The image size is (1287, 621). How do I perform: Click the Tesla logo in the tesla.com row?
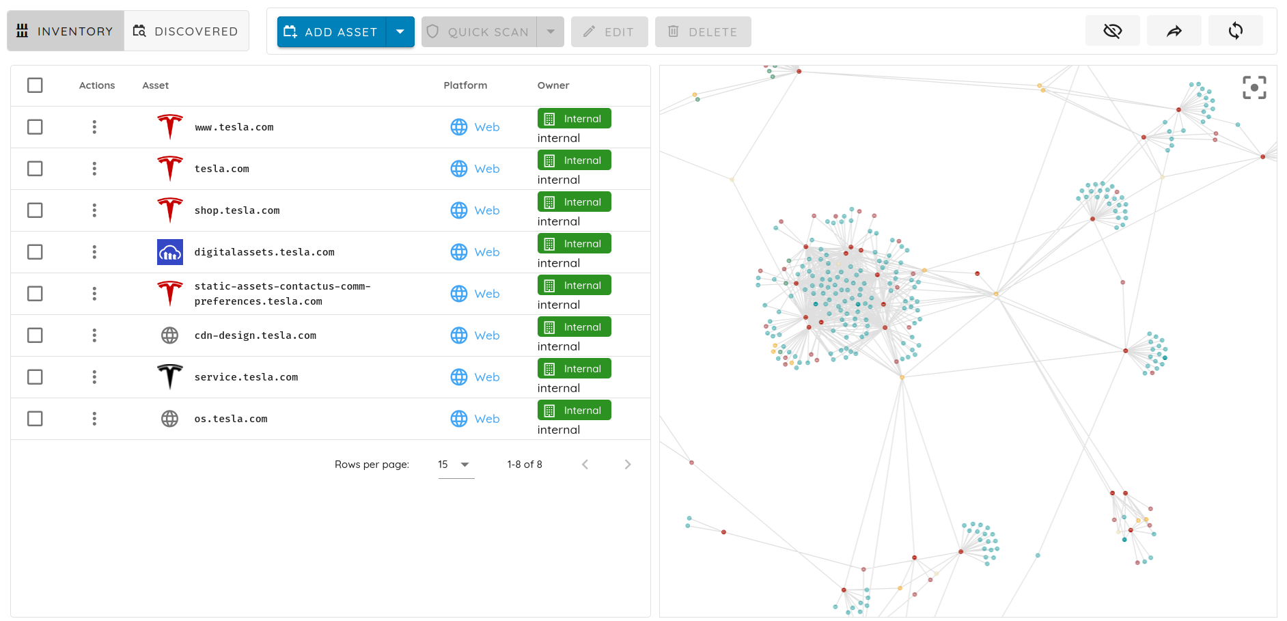point(170,169)
